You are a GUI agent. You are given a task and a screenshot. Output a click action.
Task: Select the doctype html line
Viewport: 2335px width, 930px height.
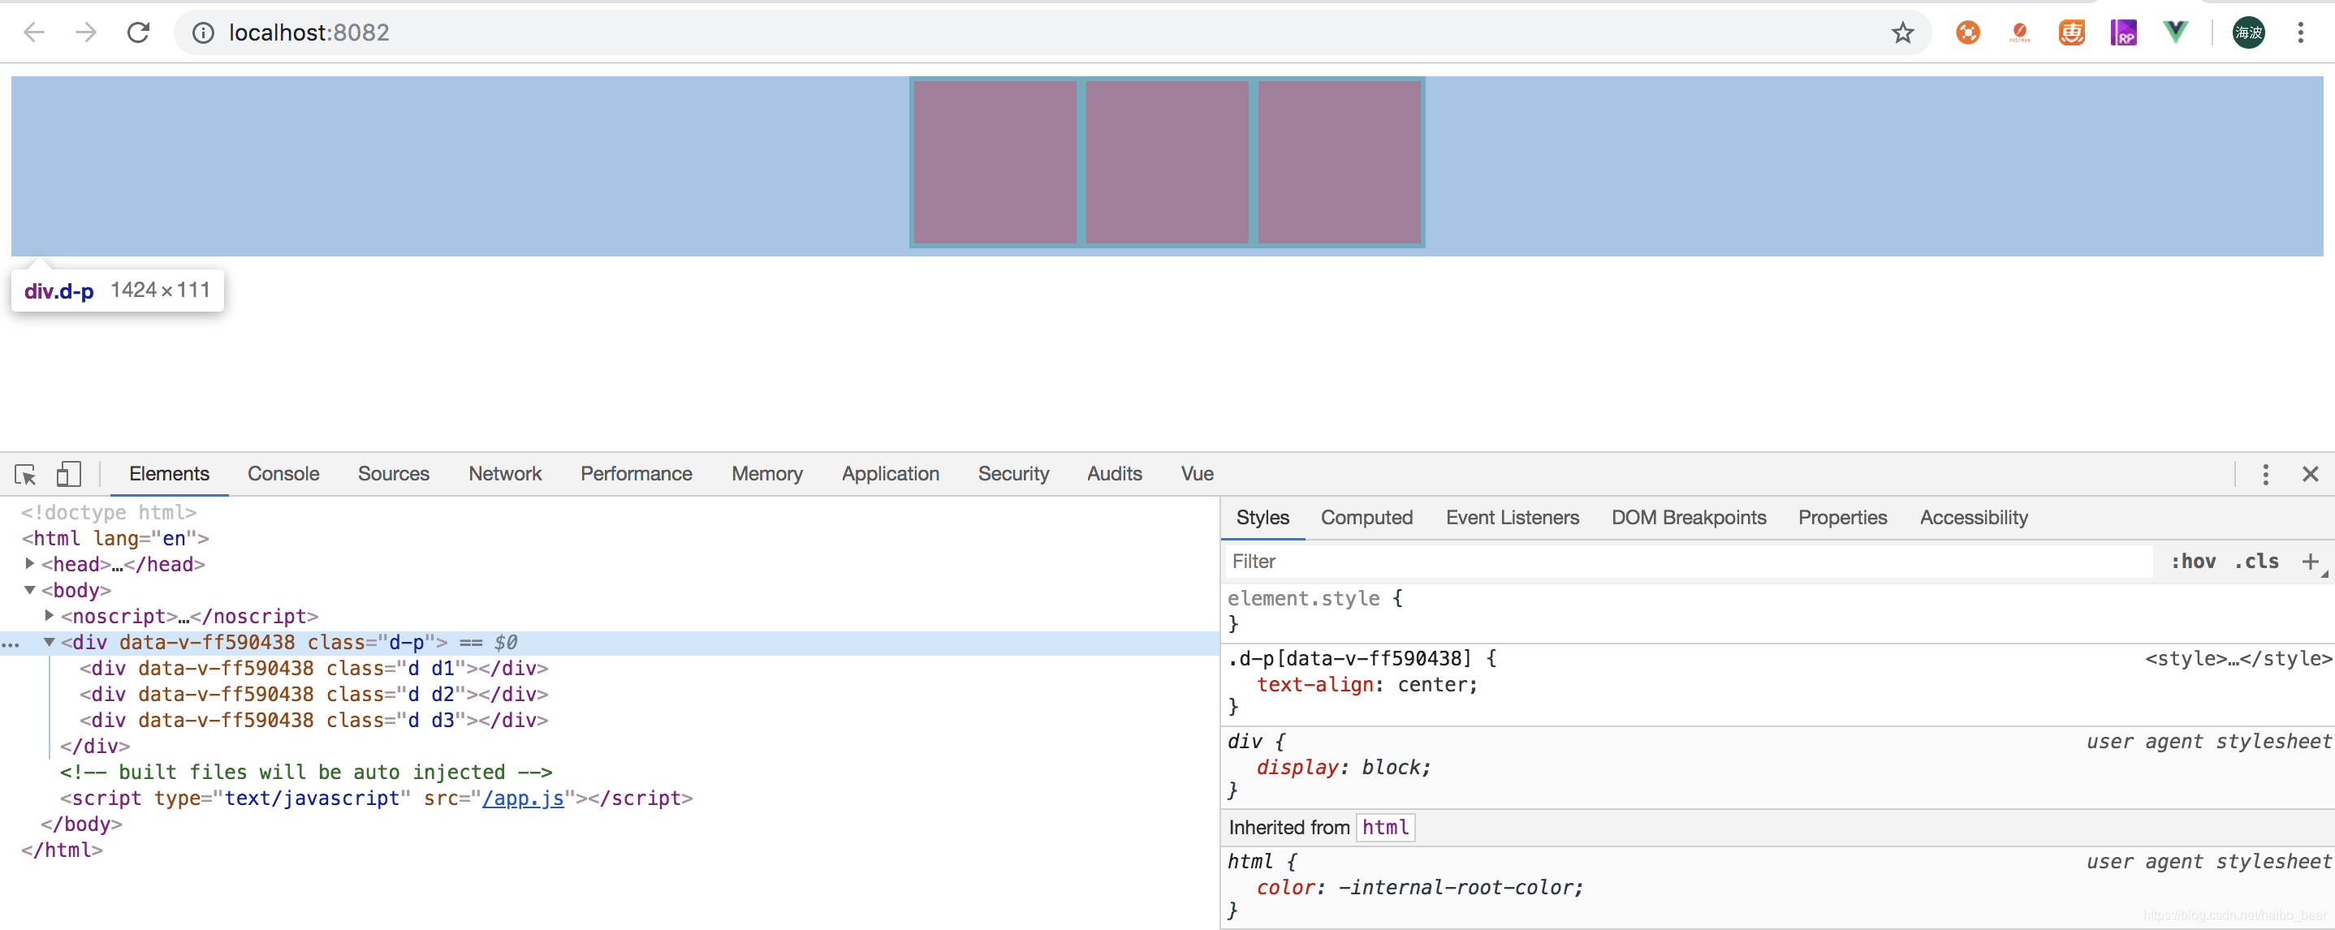pos(109,512)
